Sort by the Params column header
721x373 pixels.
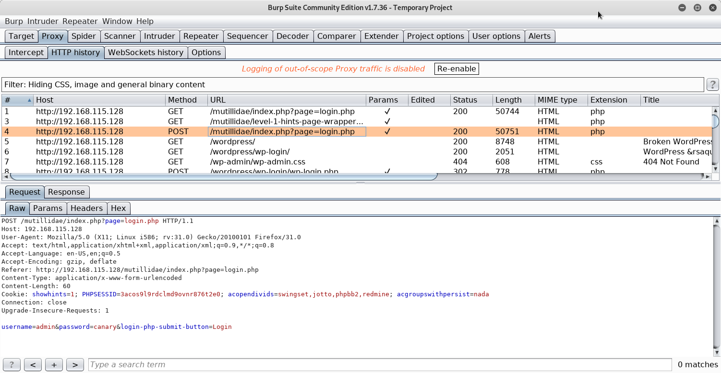pos(387,100)
